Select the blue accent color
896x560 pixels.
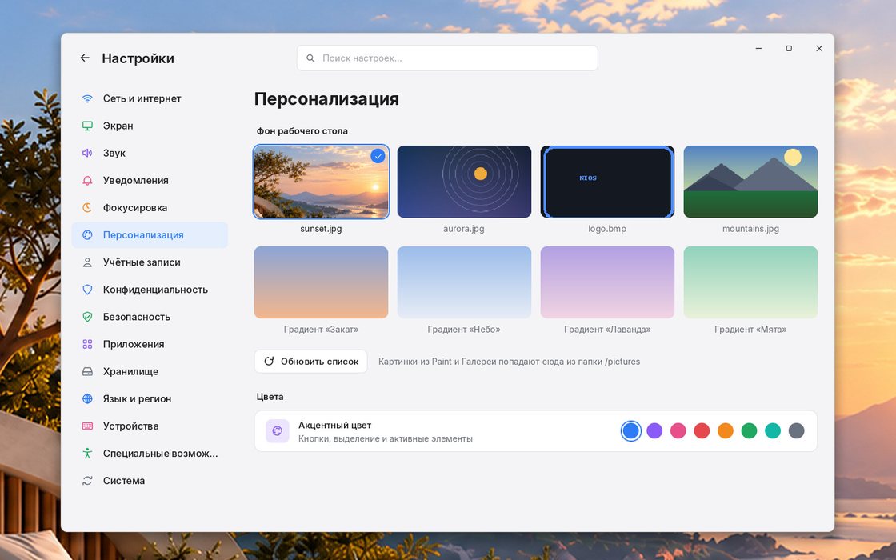pyautogui.click(x=631, y=431)
